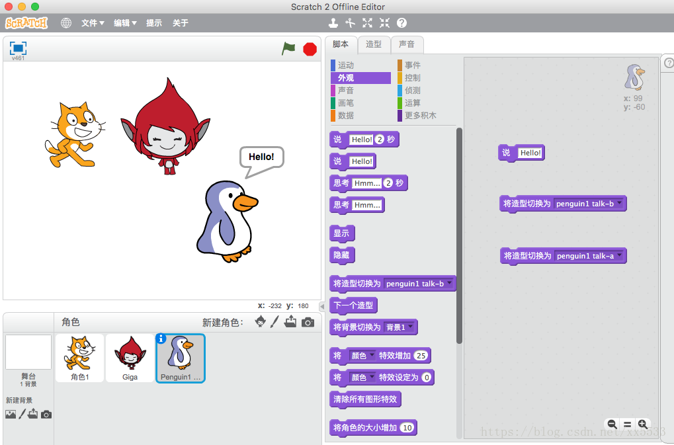Zoom in the scripts area
Viewport: 674px width, 445px height.
tap(643, 425)
